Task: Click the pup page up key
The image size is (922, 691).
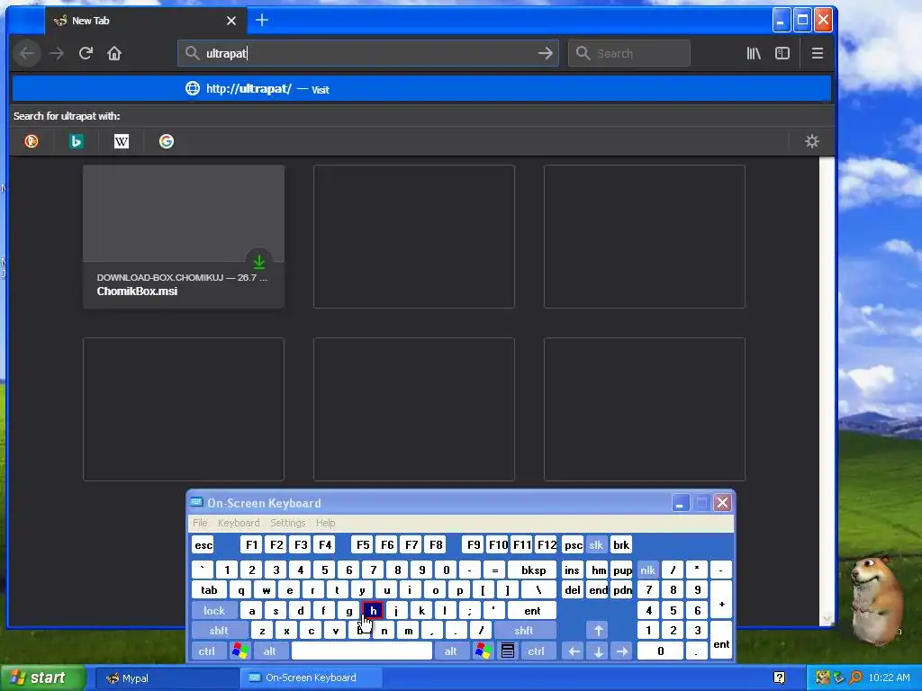Action: [622, 570]
